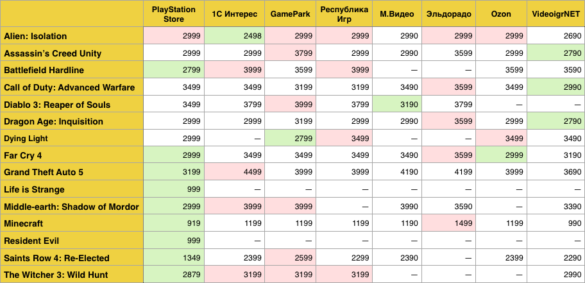Viewport: 585px width, 283px height.
Task: Select the Alien: Isolation row label
Action: (x=35, y=37)
